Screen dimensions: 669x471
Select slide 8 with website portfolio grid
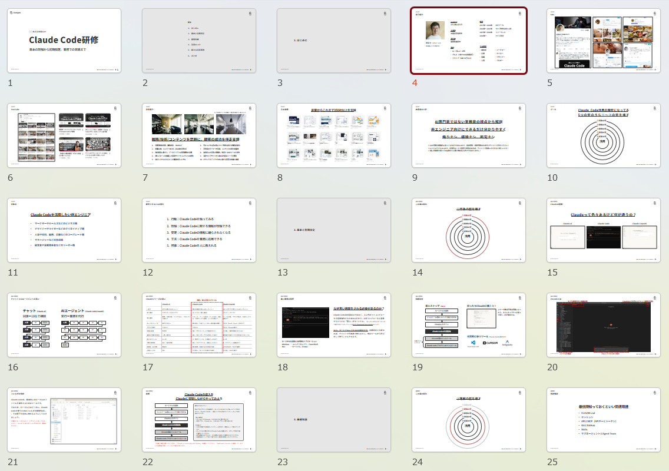click(334, 135)
